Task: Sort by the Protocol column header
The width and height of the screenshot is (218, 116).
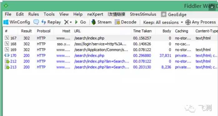Action: pos(43,31)
